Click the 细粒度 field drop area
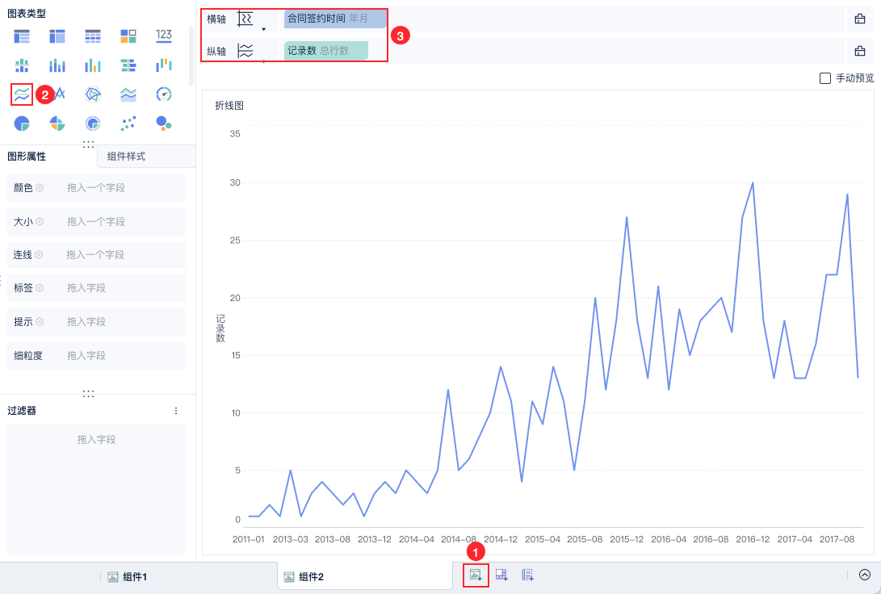The height and width of the screenshot is (594, 881). coord(121,356)
